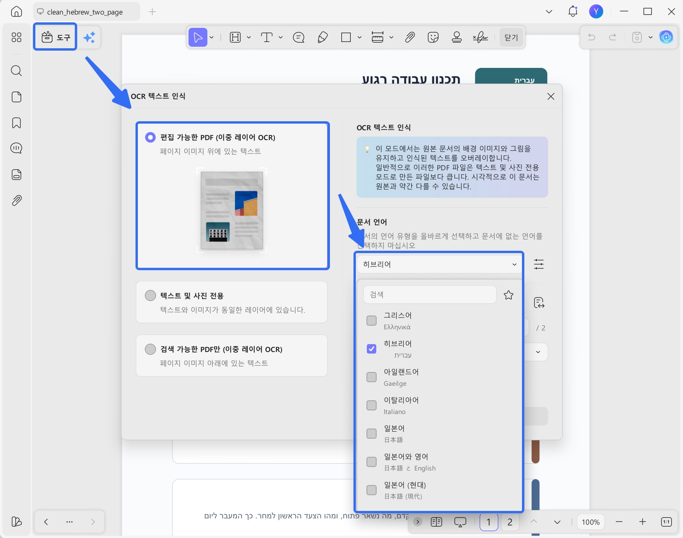This screenshot has width=683, height=538.
Task: Open the signature tool
Action: click(x=480, y=37)
